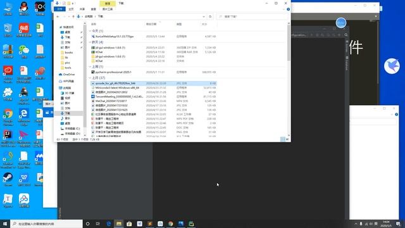Select the yellow 管理 contextual tab
405x228 pixels.
pyautogui.click(x=108, y=3)
